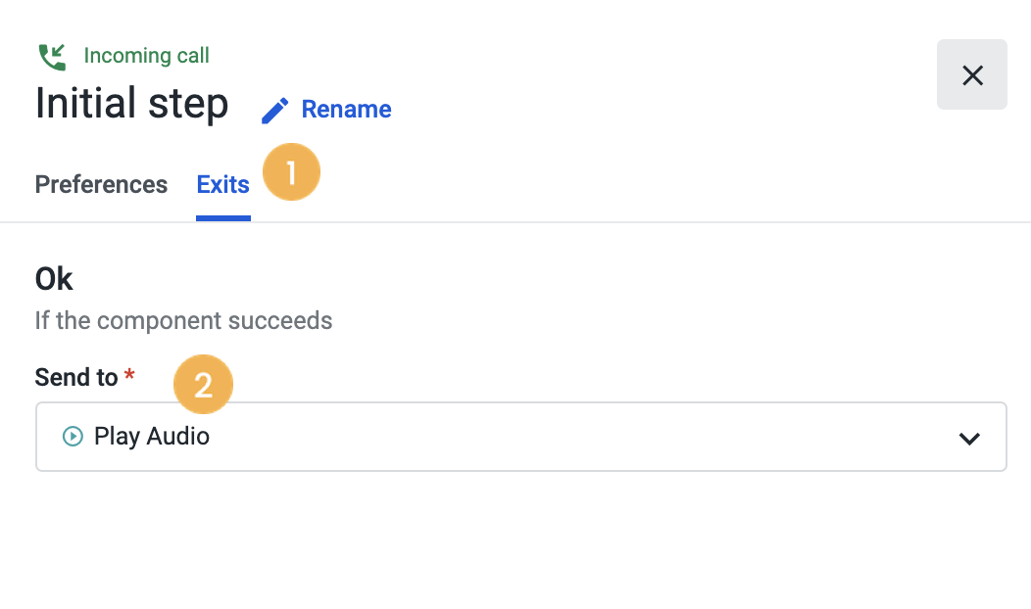Click the Rename link
Image resolution: width=1031 pixels, height=609 pixels.
point(346,110)
